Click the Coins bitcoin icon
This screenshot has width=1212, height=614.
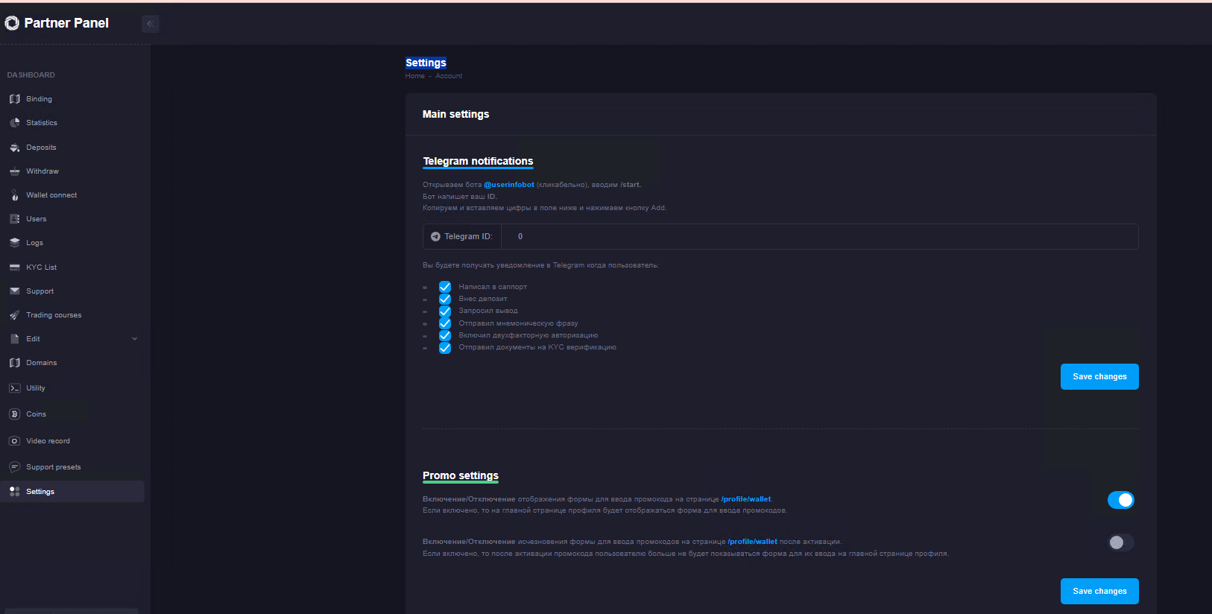pos(14,414)
